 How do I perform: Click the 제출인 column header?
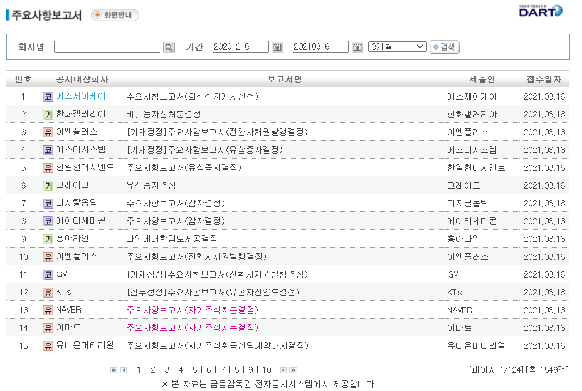[482, 80]
